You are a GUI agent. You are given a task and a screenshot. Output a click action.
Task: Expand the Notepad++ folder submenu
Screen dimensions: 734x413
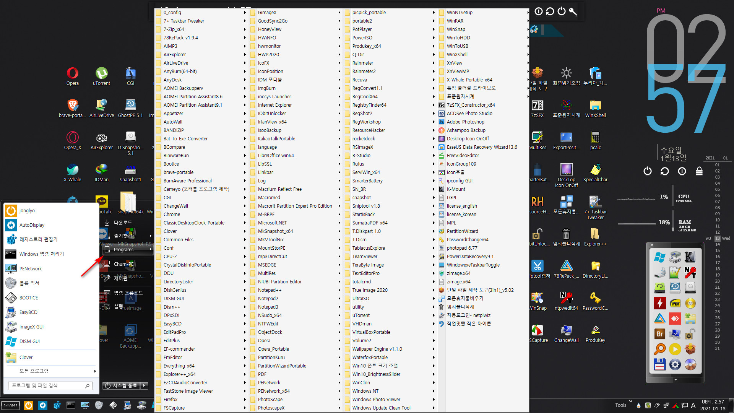point(295,290)
